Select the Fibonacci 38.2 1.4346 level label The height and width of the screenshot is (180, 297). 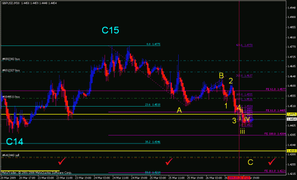153,142
